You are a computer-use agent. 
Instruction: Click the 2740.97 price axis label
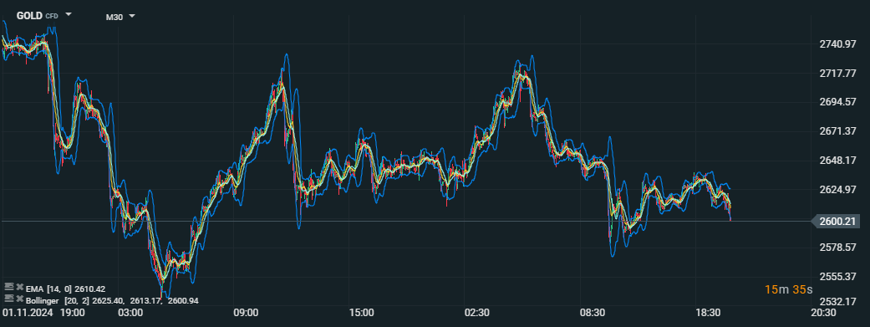point(838,44)
